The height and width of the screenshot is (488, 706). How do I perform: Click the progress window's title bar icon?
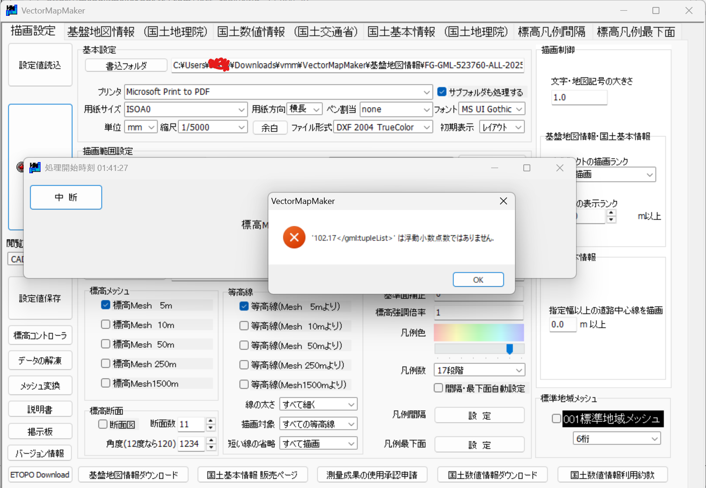(x=35, y=168)
